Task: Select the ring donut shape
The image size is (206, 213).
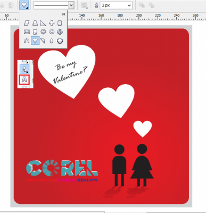Action: point(52,32)
